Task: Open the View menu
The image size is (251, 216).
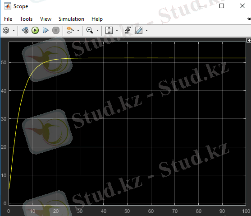Action: pyautogui.click(x=46, y=19)
